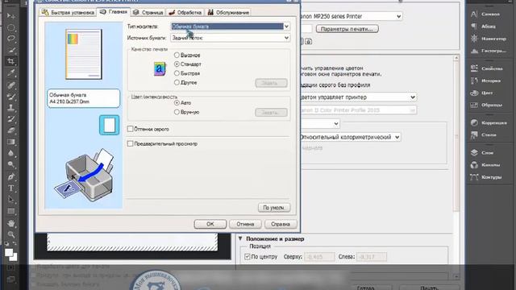Switch to Страница tab
The width and height of the screenshot is (516, 290).
pos(148,13)
